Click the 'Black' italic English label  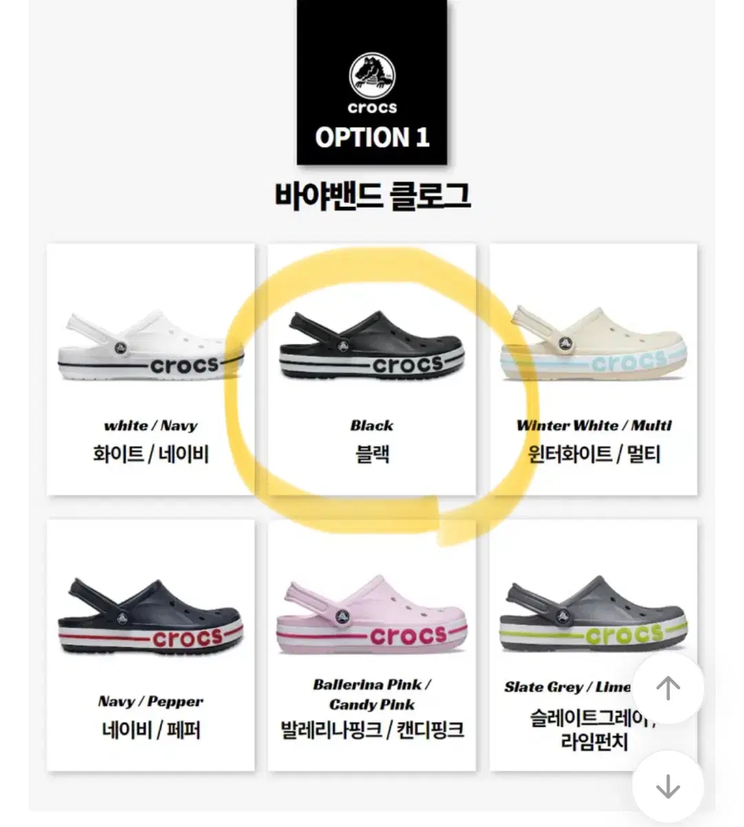point(372,425)
